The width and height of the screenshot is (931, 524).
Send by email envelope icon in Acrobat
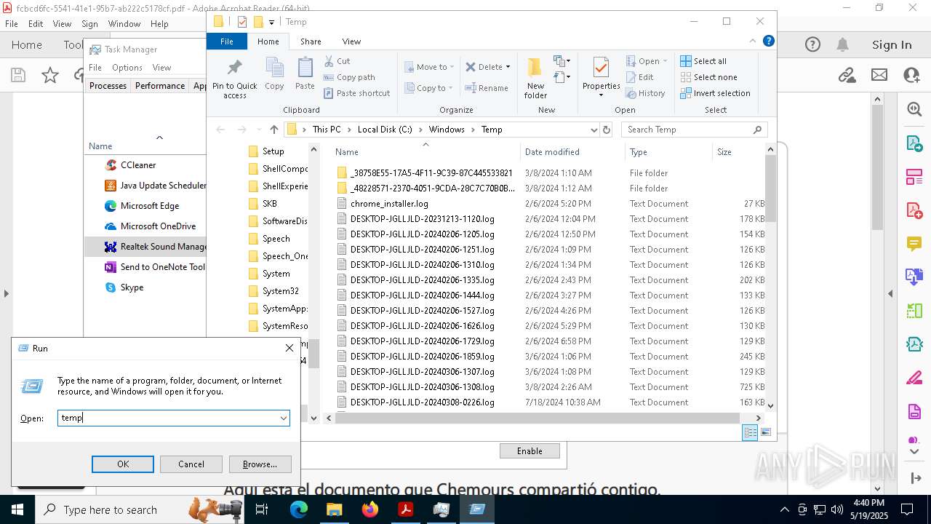tap(879, 74)
